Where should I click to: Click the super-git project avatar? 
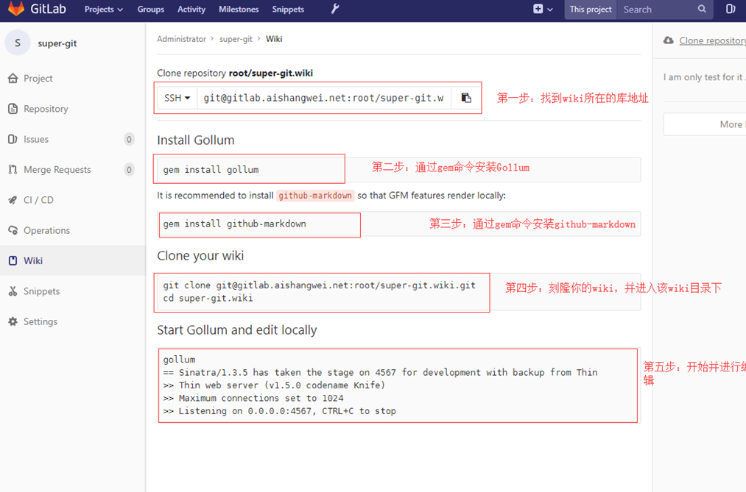click(x=18, y=43)
